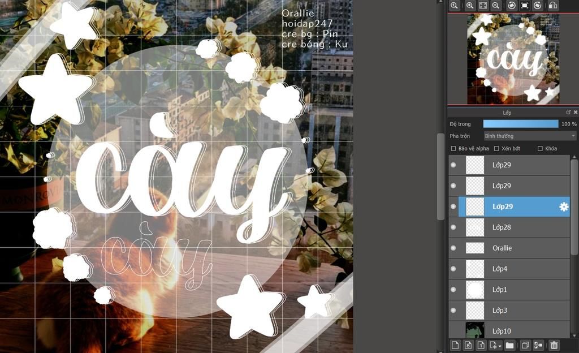Screen dimensions: 579x353
Task: Add a new 1-bit layer
Action: tap(481, 345)
